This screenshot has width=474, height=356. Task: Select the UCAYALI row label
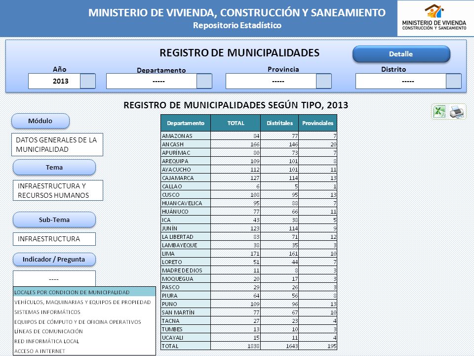[173, 338]
